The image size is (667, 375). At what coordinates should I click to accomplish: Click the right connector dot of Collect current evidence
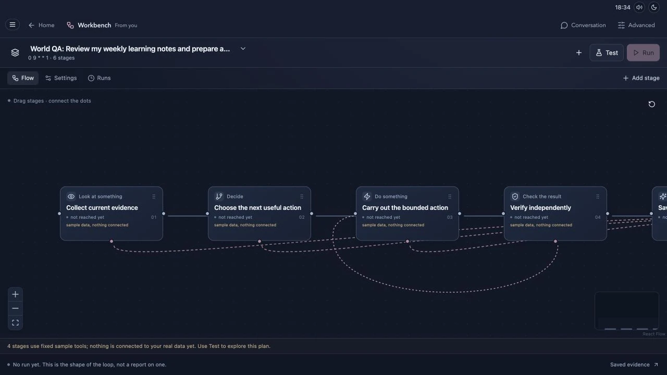pyautogui.click(x=164, y=214)
